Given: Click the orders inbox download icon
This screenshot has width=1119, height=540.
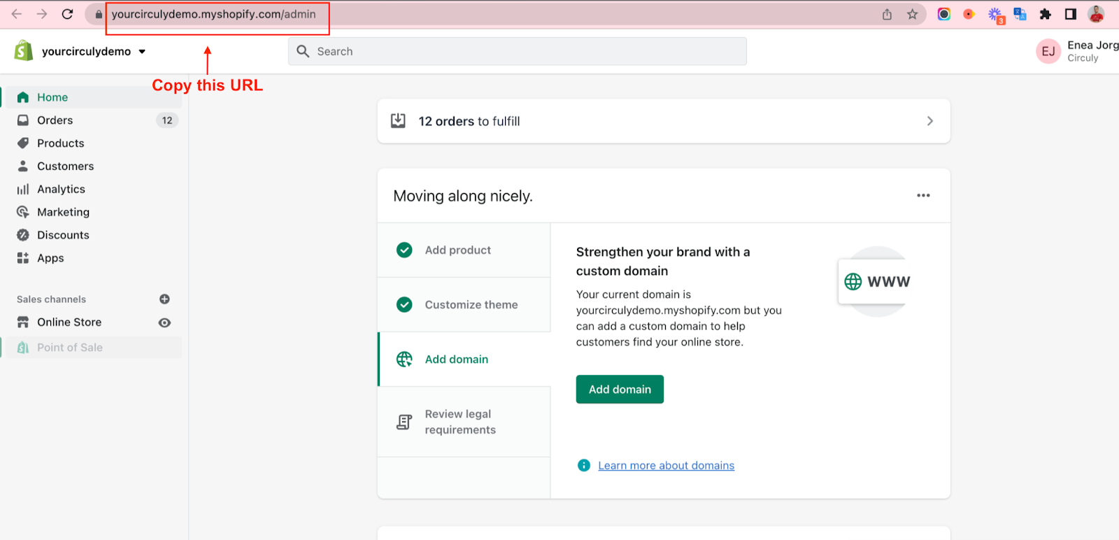Looking at the screenshot, I should 398,121.
